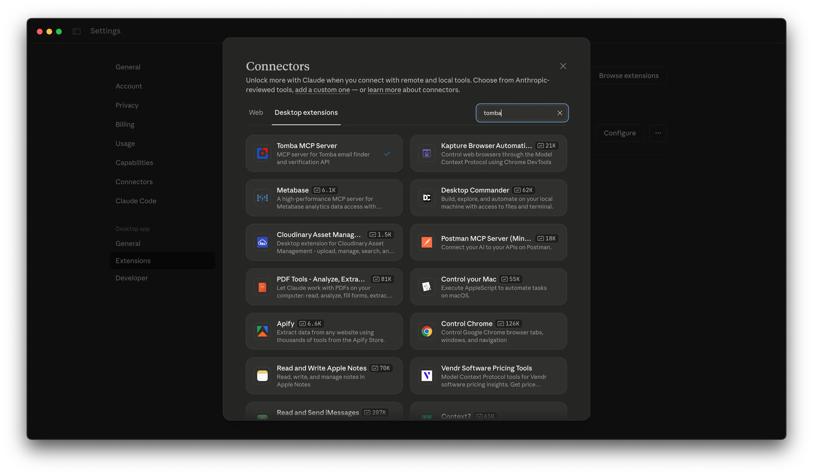Open the Read and Send iMessages title
The width and height of the screenshot is (813, 475).
tap(318, 413)
